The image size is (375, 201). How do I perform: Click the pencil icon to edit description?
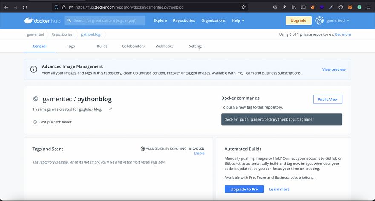pos(111,109)
